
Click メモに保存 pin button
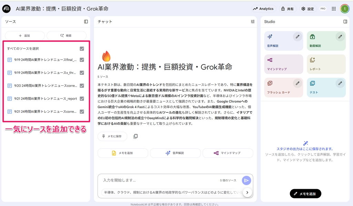coord(112,136)
